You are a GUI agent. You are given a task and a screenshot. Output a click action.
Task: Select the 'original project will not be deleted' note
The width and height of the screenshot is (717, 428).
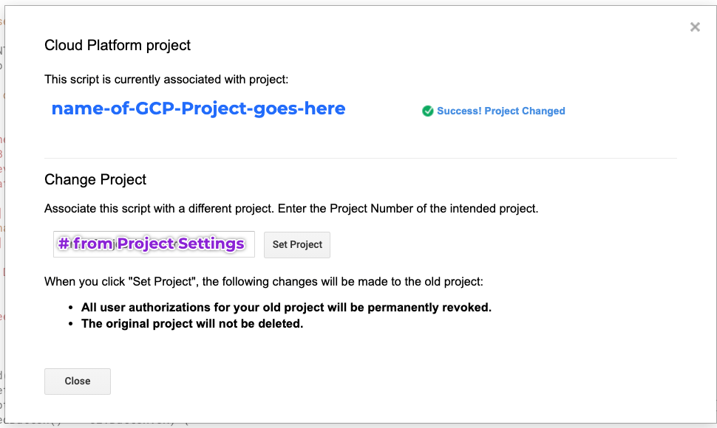[192, 323]
